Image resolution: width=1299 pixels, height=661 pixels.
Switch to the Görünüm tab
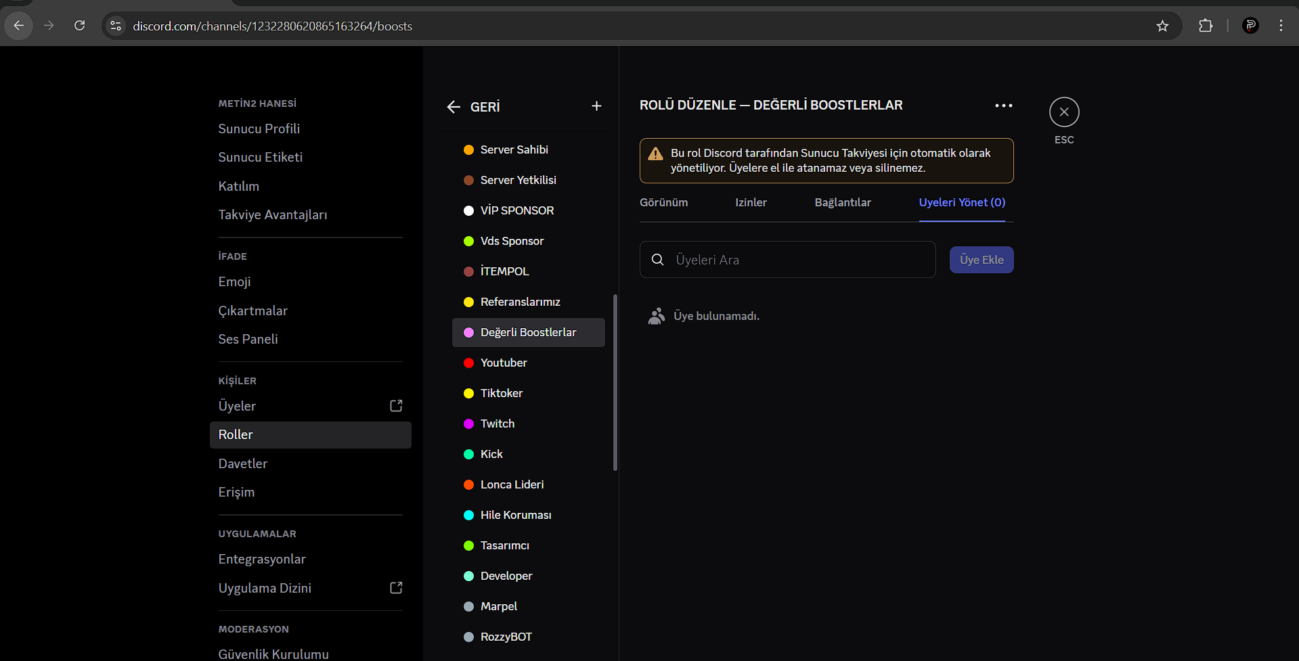[x=664, y=202]
